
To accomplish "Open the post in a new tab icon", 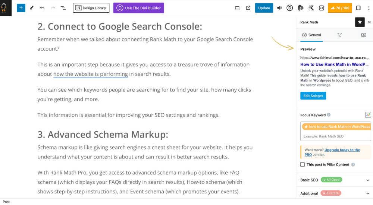I will (248, 8).
